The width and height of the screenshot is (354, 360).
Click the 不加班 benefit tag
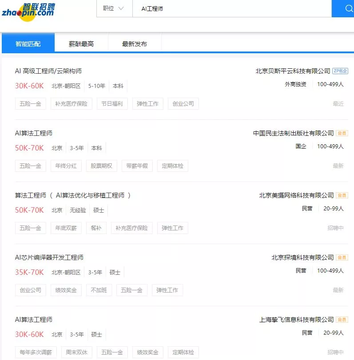(x=99, y=290)
